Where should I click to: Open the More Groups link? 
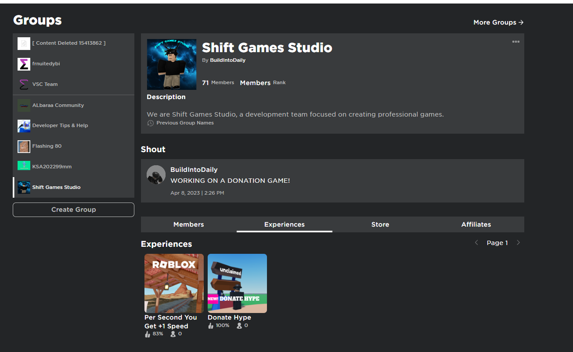tap(498, 22)
